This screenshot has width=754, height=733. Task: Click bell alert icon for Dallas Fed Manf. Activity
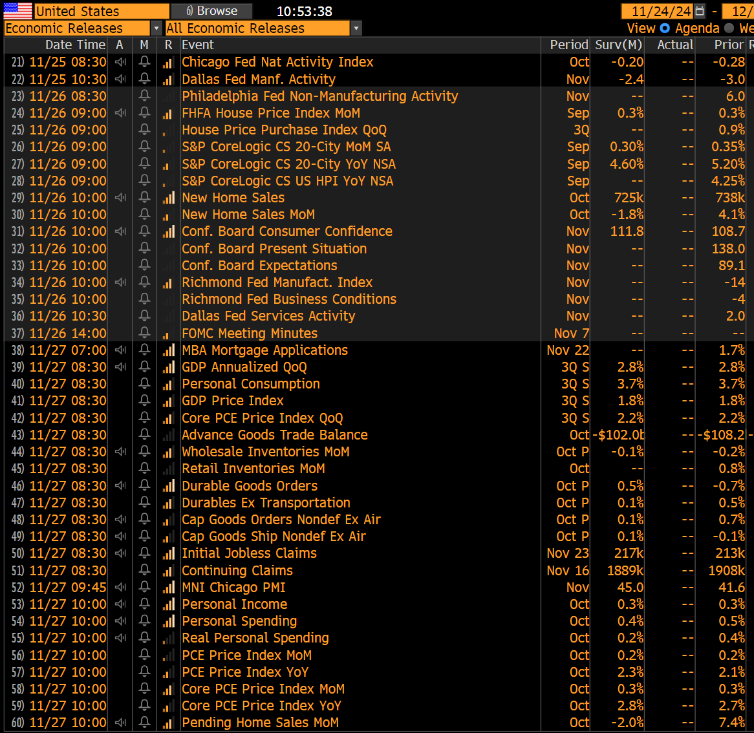(144, 79)
